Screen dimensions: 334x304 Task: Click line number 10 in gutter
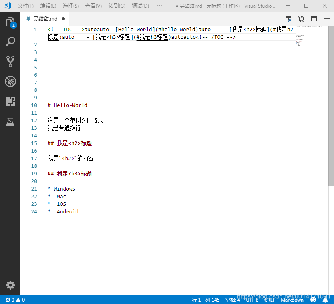tap(34, 105)
